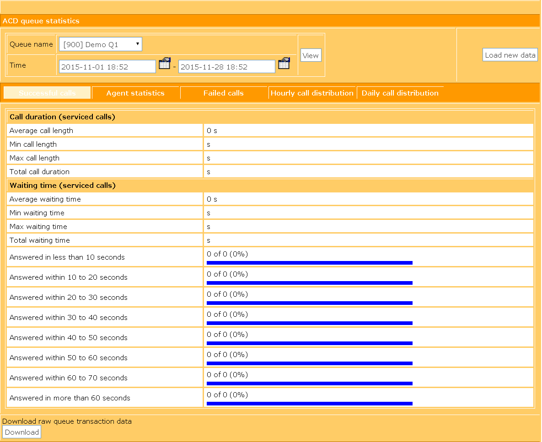Click the '50 to 60 seconds' progress bar
Viewport: 542px width, 442px height.
click(x=309, y=363)
